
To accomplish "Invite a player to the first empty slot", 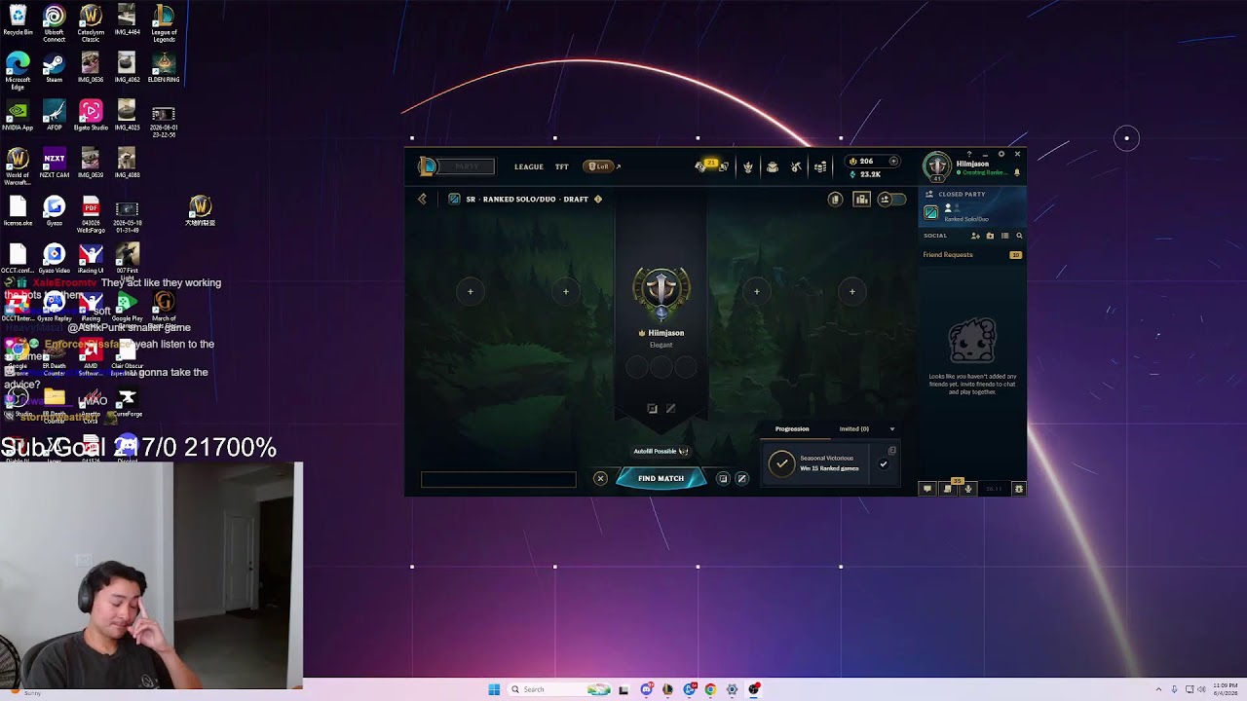I will [x=470, y=291].
